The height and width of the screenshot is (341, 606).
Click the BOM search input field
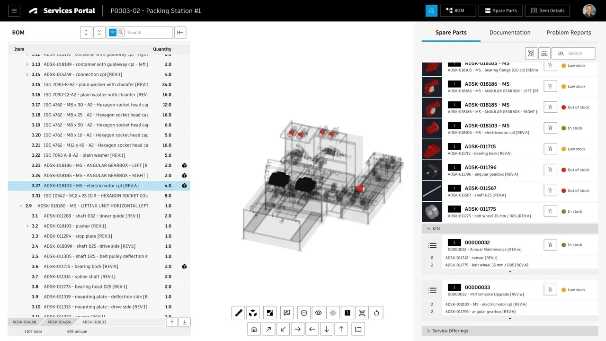148,33
